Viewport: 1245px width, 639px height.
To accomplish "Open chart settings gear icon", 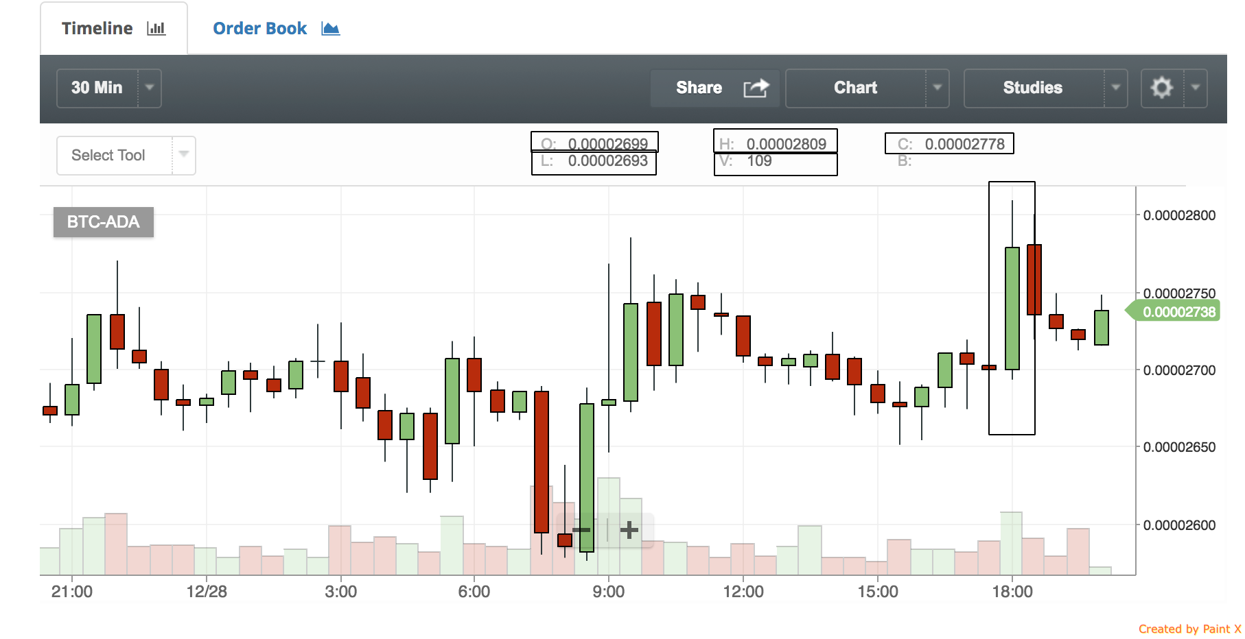I will click(x=1162, y=88).
